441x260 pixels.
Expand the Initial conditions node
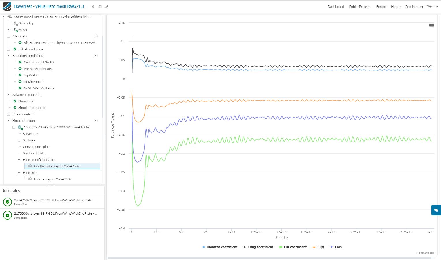click(9, 49)
